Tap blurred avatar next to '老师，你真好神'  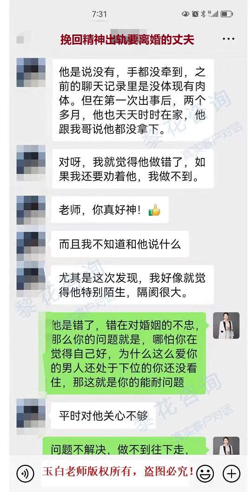click(x=31, y=210)
